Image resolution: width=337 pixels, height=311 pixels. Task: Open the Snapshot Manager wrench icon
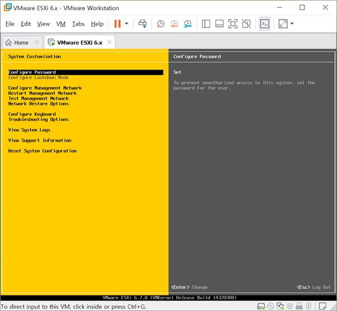click(x=188, y=24)
